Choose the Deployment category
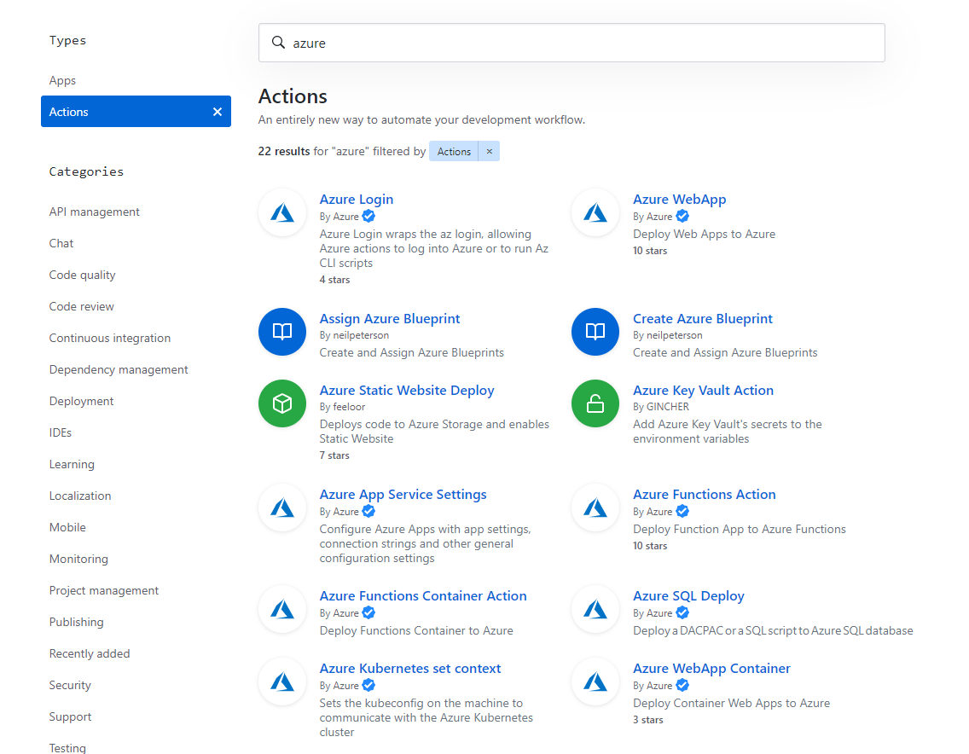 tap(81, 401)
